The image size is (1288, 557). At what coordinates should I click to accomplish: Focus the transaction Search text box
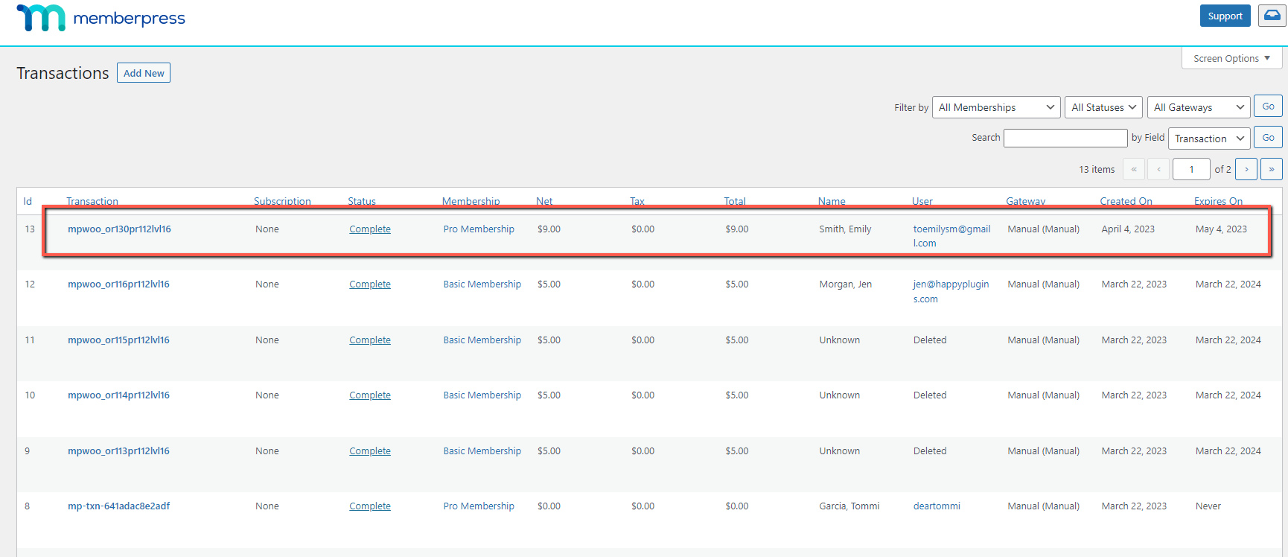tap(1065, 138)
